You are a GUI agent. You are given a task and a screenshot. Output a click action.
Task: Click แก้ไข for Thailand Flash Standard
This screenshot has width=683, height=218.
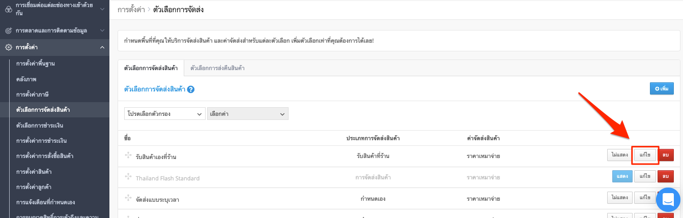click(x=645, y=176)
